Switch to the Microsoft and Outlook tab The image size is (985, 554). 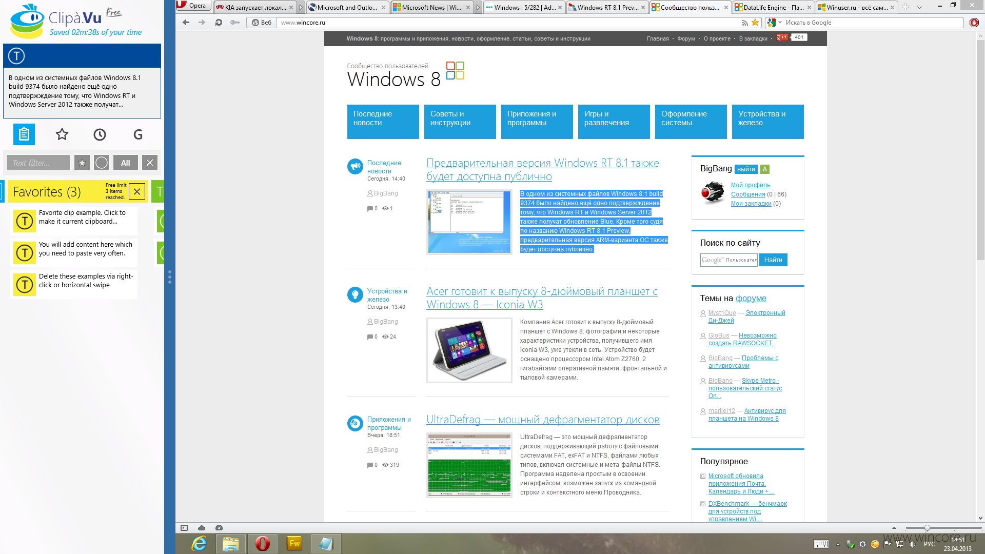point(347,7)
